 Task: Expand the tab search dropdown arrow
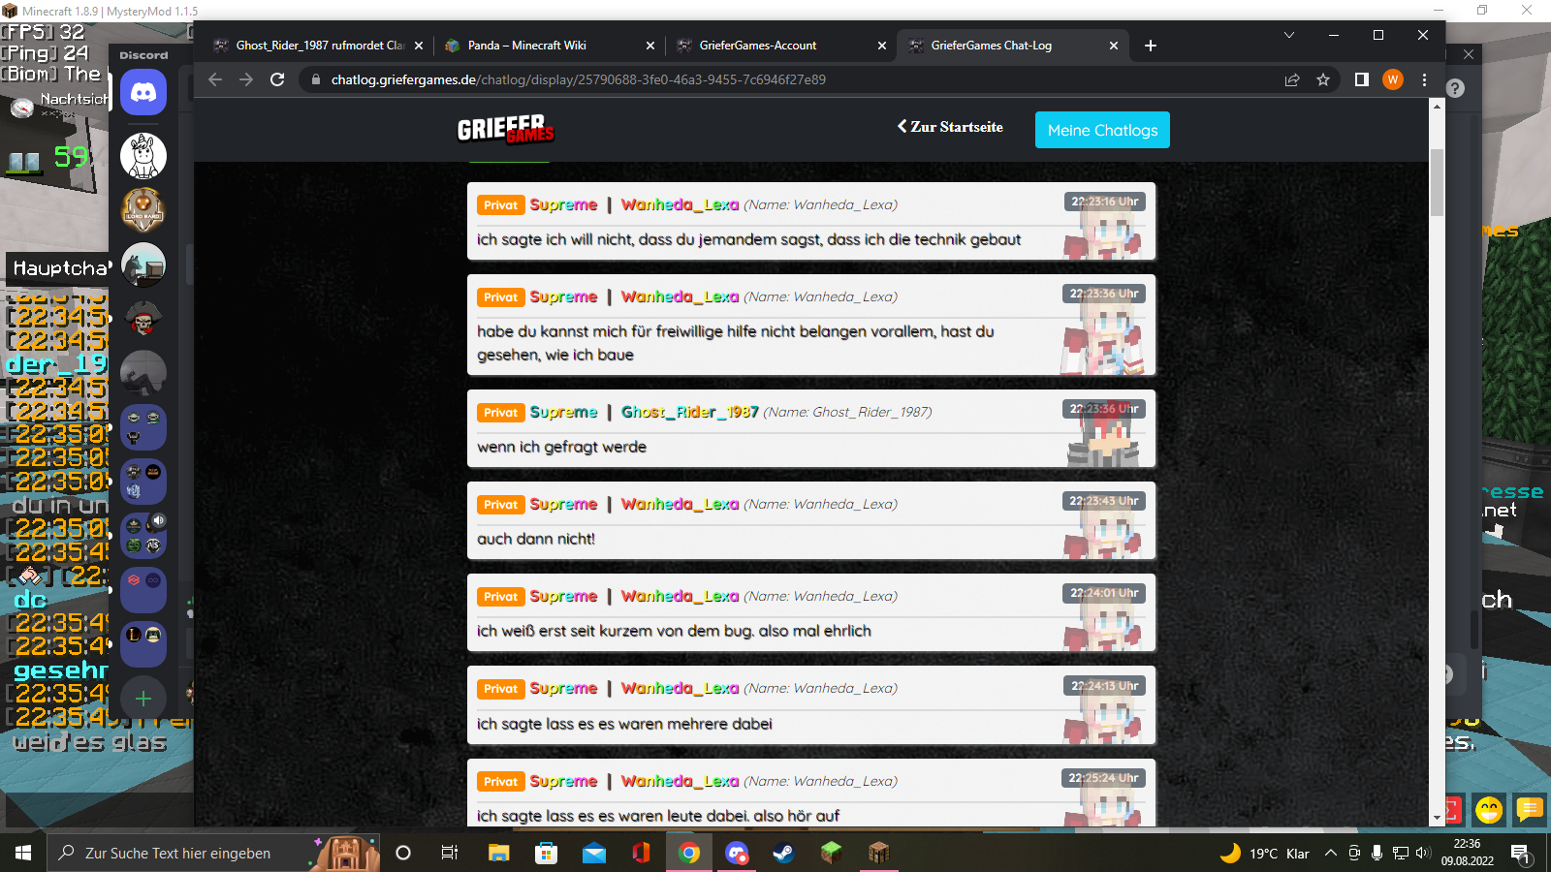click(1289, 35)
